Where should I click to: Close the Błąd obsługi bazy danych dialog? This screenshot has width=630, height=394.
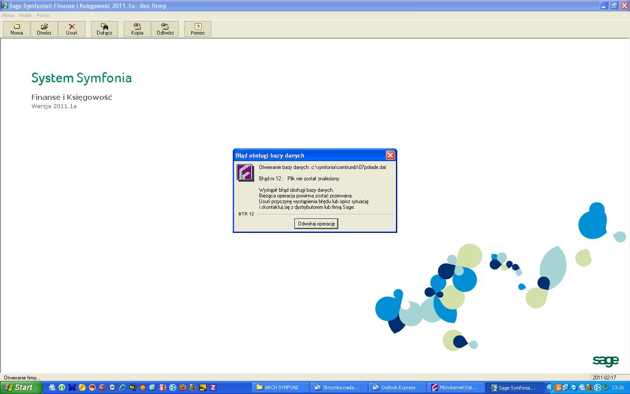click(x=390, y=155)
